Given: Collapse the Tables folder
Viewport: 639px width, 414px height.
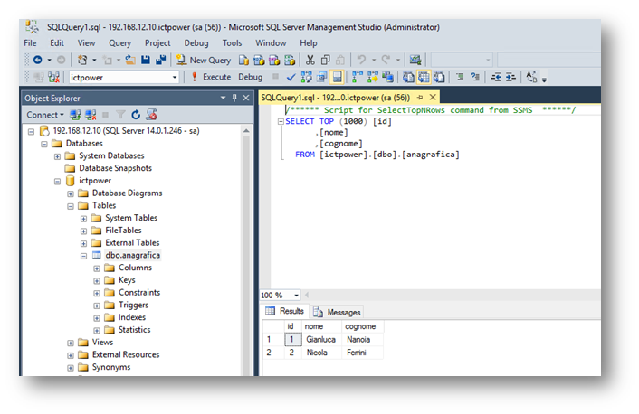Looking at the screenshot, I should tap(71, 206).
